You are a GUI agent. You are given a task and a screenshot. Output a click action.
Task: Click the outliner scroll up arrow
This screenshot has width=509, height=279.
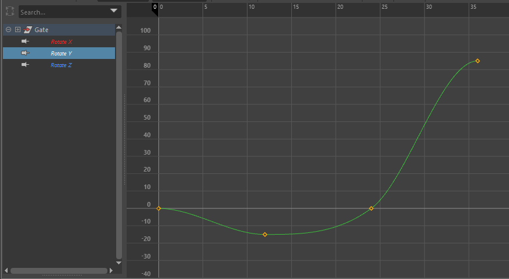click(x=119, y=27)
